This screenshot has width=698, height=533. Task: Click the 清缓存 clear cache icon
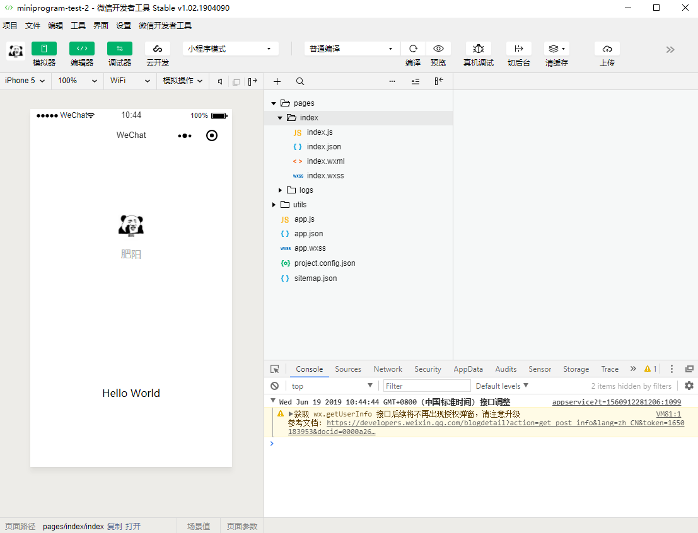pos(556,49)
